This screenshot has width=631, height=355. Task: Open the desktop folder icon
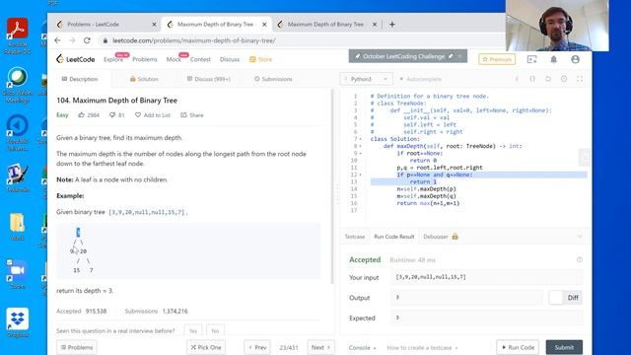(x=18, y=226)
